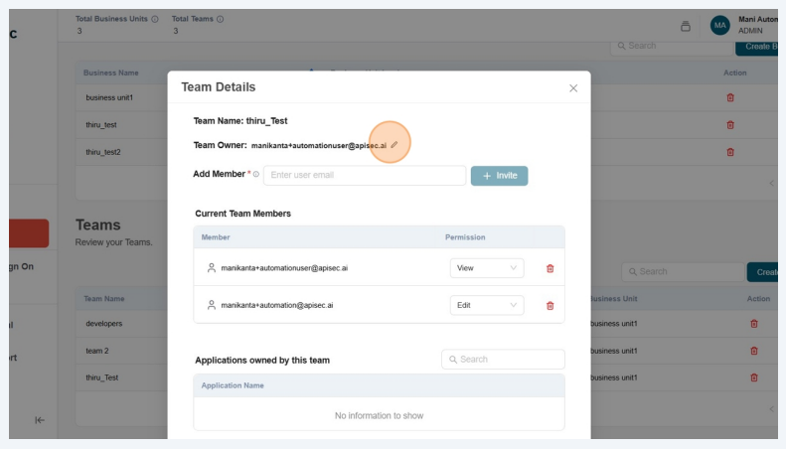Viewport: 786px width, 449px height.
Task: Click the info icon next to Total Business Units
Action: click(156, 19)
